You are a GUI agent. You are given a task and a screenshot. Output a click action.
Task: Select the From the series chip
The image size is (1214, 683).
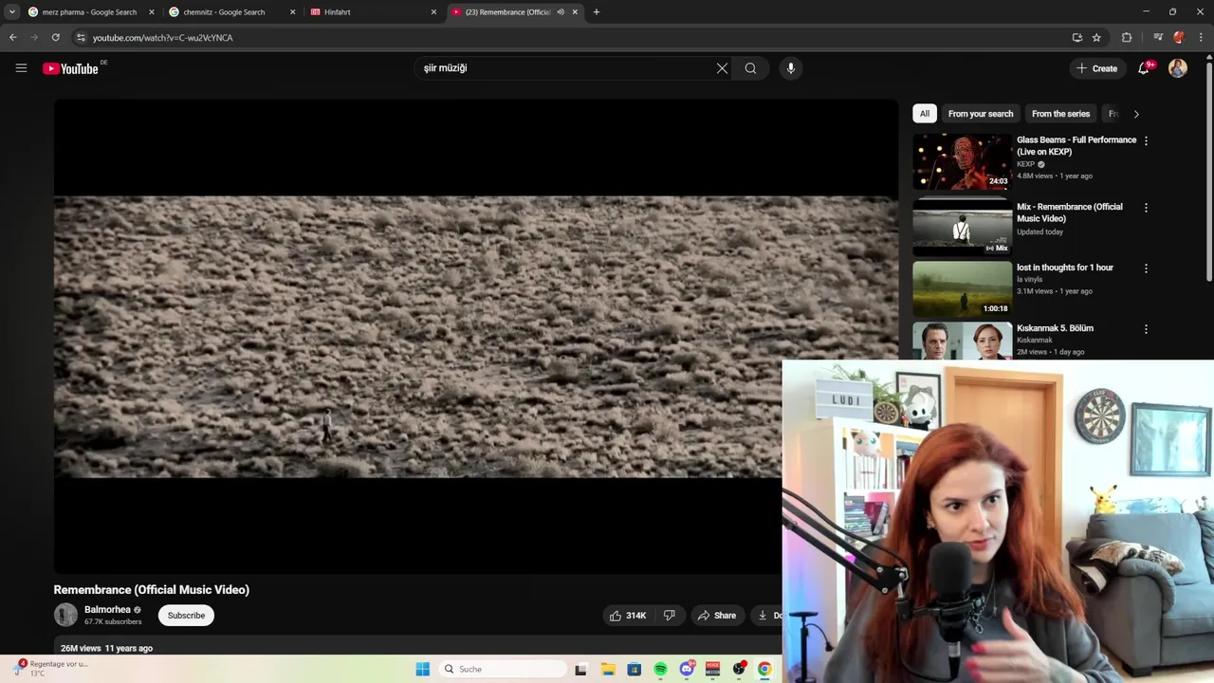[1060, 114]
